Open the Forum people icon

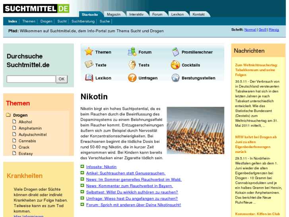132,52
